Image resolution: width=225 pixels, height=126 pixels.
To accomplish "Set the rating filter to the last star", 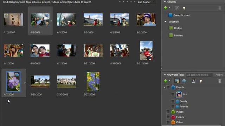I will click(135, 2).
